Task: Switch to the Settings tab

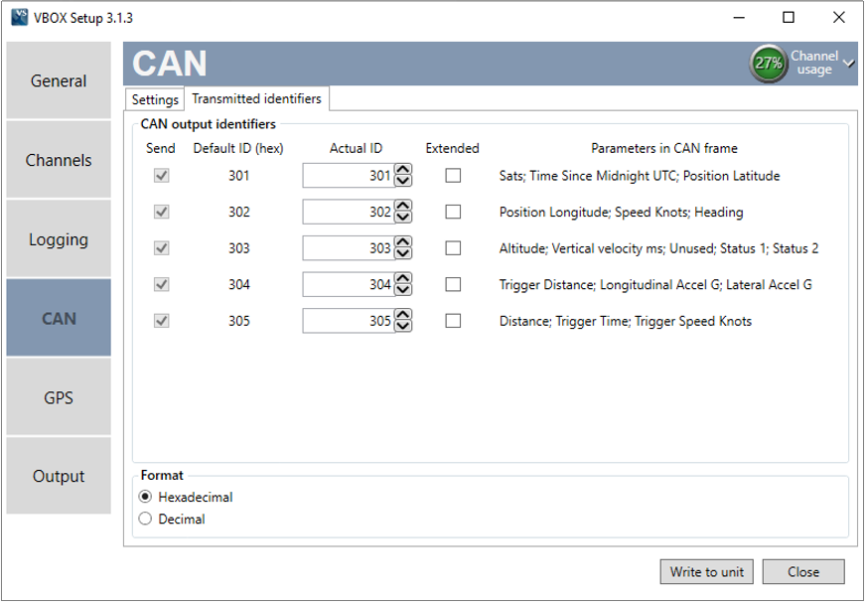Action: (155, 99)
